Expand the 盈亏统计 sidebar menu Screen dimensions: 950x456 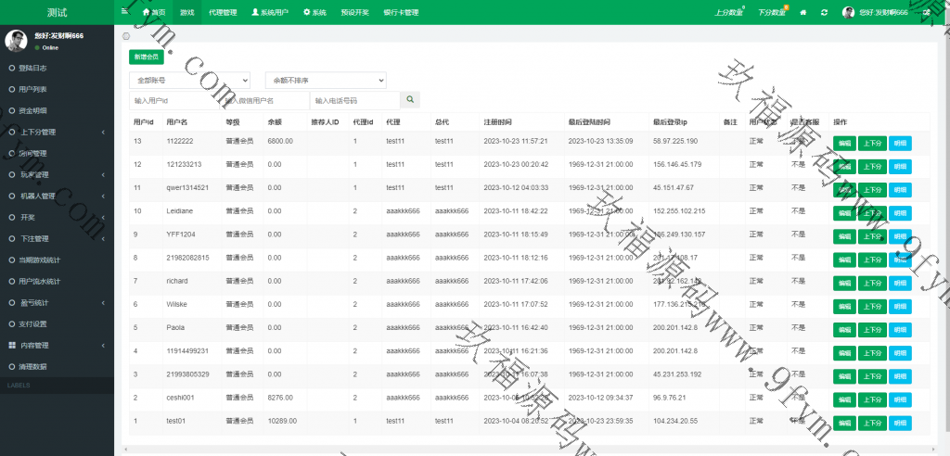[x=56, y=302]
